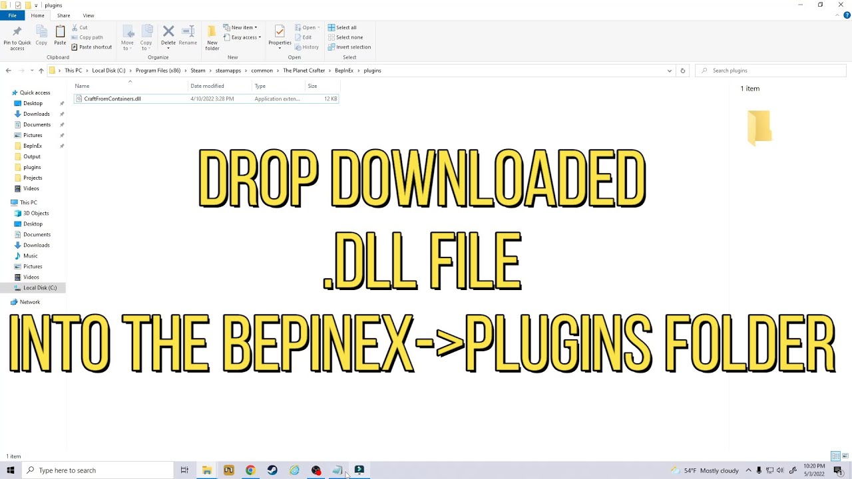Click BepInEx in the address bar
This screenshot has height=479, width=852.
(344, 71)
